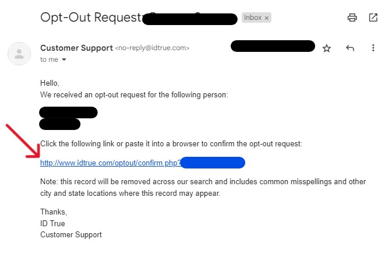
Task: Click the redacted timestamp beside the star
Action: click(273, 46)
